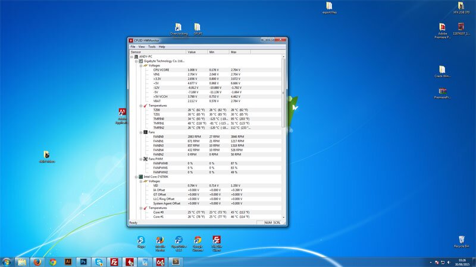This screenshot has height=267, width=476.
Task: Click the Gigabyte Voltages lightning icon
Action: tap(145, 65)
